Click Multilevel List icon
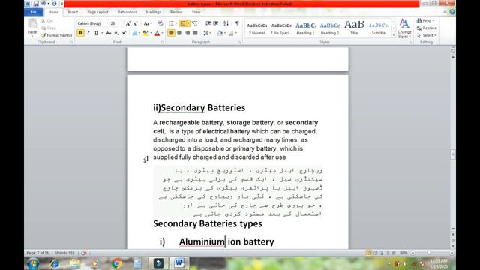Viewport: 480px width, 270px height. [x=195, y=23]
